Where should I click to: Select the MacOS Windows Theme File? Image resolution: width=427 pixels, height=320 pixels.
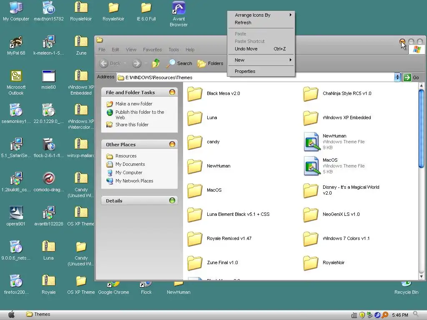tap(334, 166)
